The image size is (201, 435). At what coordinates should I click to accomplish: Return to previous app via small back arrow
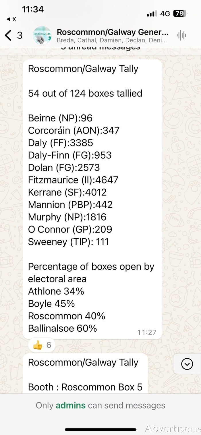click(x=11, y=20)
